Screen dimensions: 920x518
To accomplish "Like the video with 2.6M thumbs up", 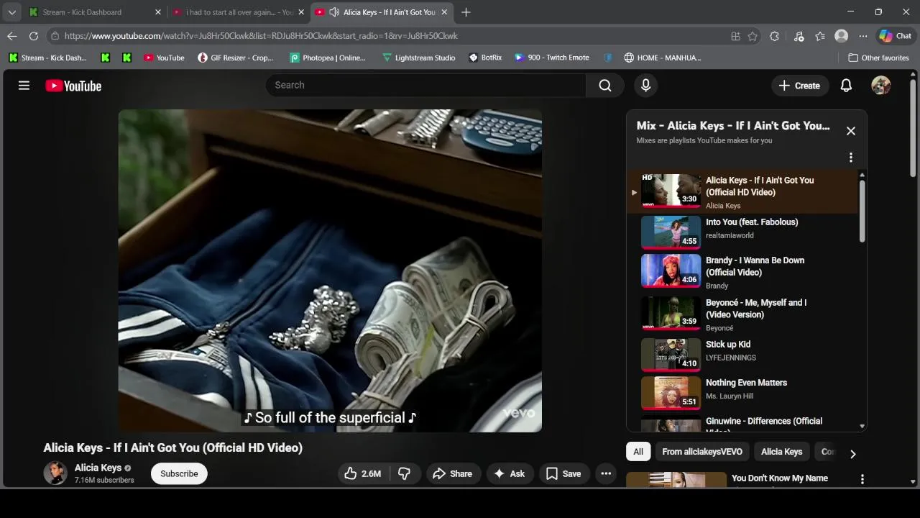I will pyautogui.click(x=363, y=473).
